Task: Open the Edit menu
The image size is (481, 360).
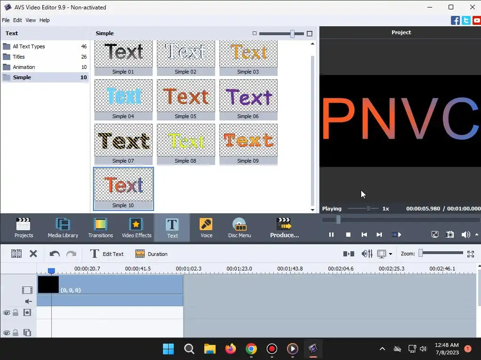Action: [17, 20]
